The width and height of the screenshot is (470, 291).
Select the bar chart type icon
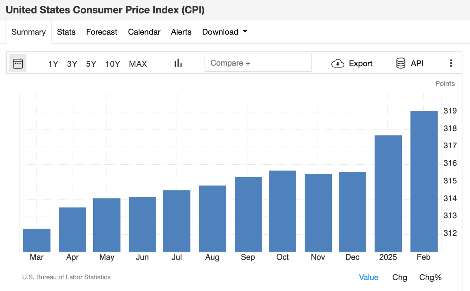pos(178,63)
